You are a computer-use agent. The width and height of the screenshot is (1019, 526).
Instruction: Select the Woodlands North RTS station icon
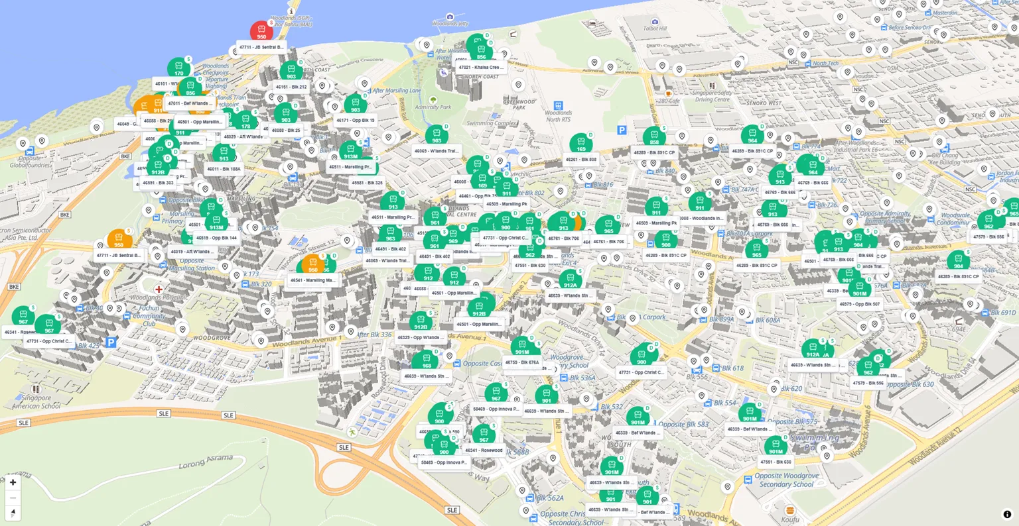[558, 106]
